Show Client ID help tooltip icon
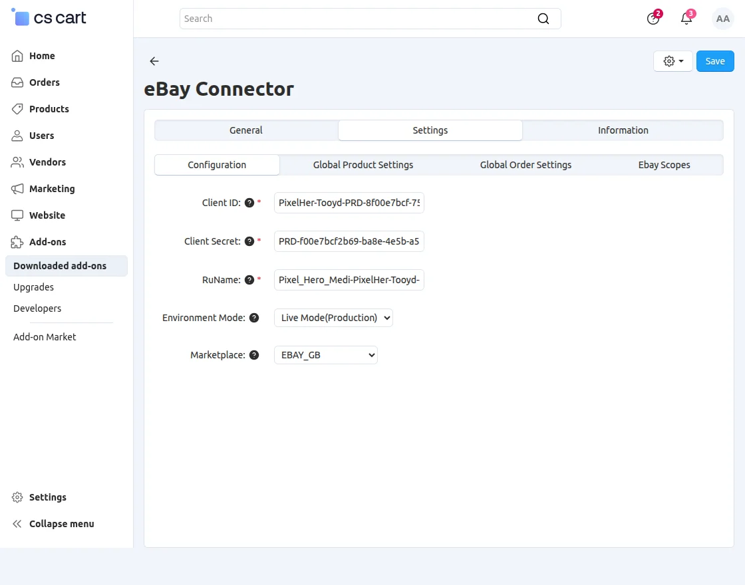 coord(249,203)
